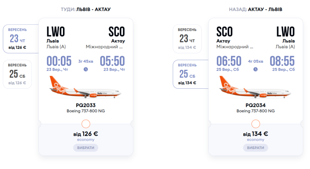
Task: Click the clock icon on the return flight
Action: pos(256,69)
